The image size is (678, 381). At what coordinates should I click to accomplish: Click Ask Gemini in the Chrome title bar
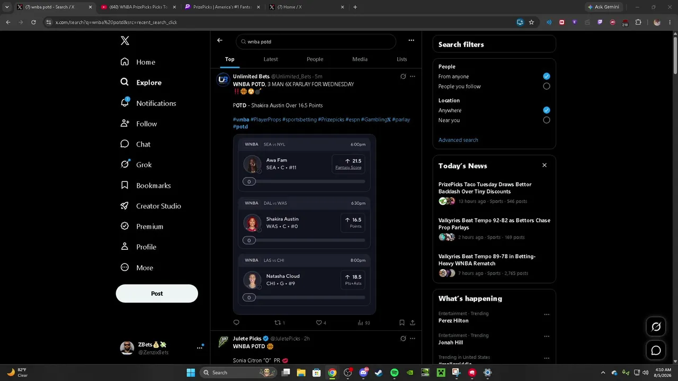[x=603, y=7]
